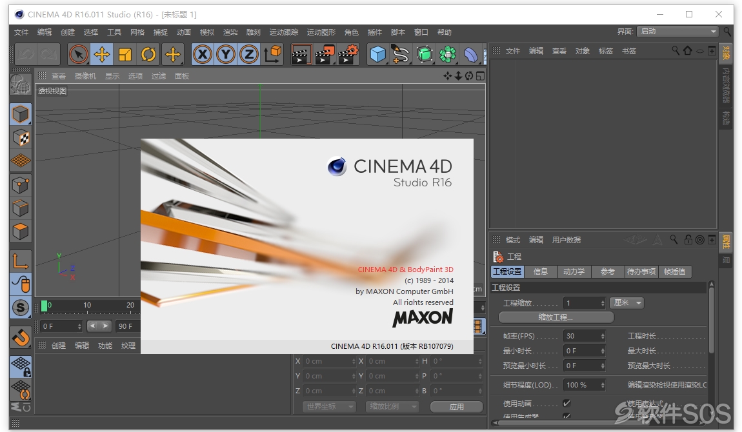Viewport: 742px width, 432px height.
Task: Open the 待办事项 tab
Action: (x=641, y=271)
